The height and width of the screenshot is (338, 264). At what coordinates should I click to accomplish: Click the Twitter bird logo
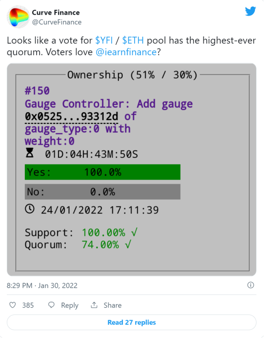point(250,11)
